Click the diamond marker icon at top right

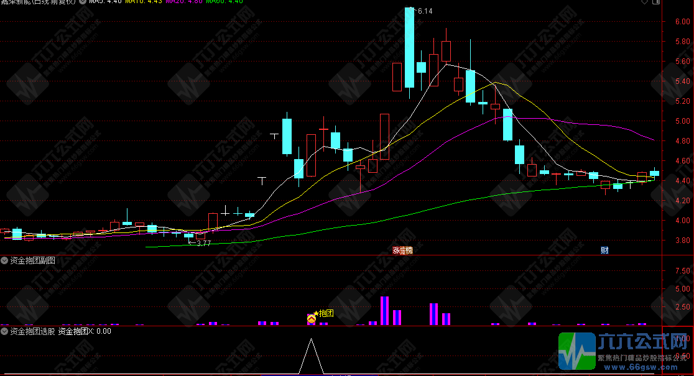(643, 2)
